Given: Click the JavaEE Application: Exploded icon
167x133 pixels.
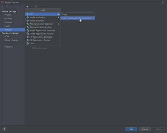Looking at the screenshot, I should click(27, 30).
